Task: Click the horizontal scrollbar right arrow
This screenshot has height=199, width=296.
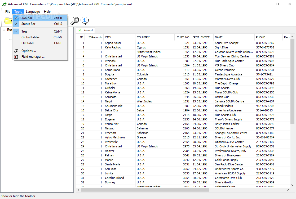Action: 288,189
